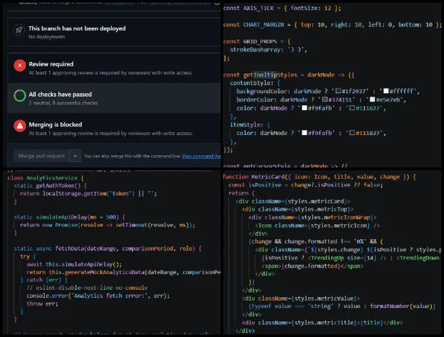The image size is (444, 337).
Task: Click the 'throw err;' statement
Action: click(x=42, y=304)
